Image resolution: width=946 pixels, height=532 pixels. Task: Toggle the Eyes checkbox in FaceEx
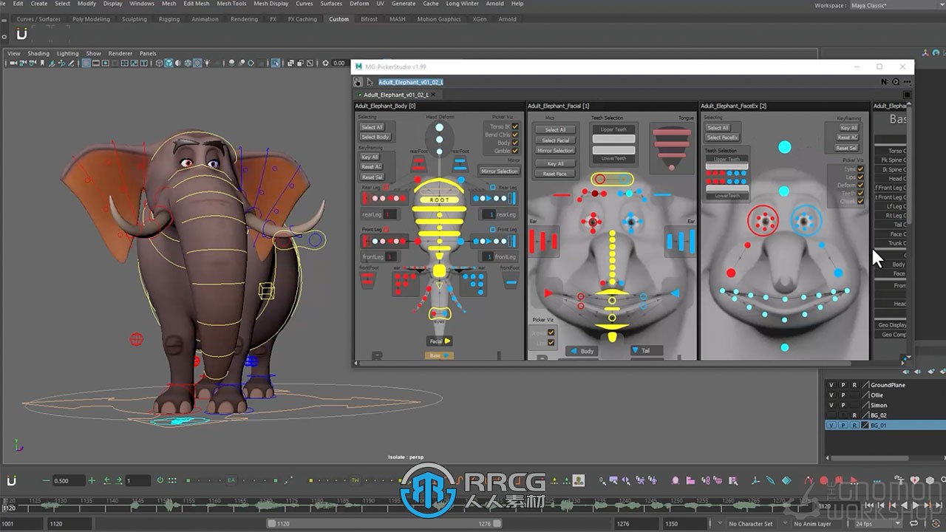[860, 169]
